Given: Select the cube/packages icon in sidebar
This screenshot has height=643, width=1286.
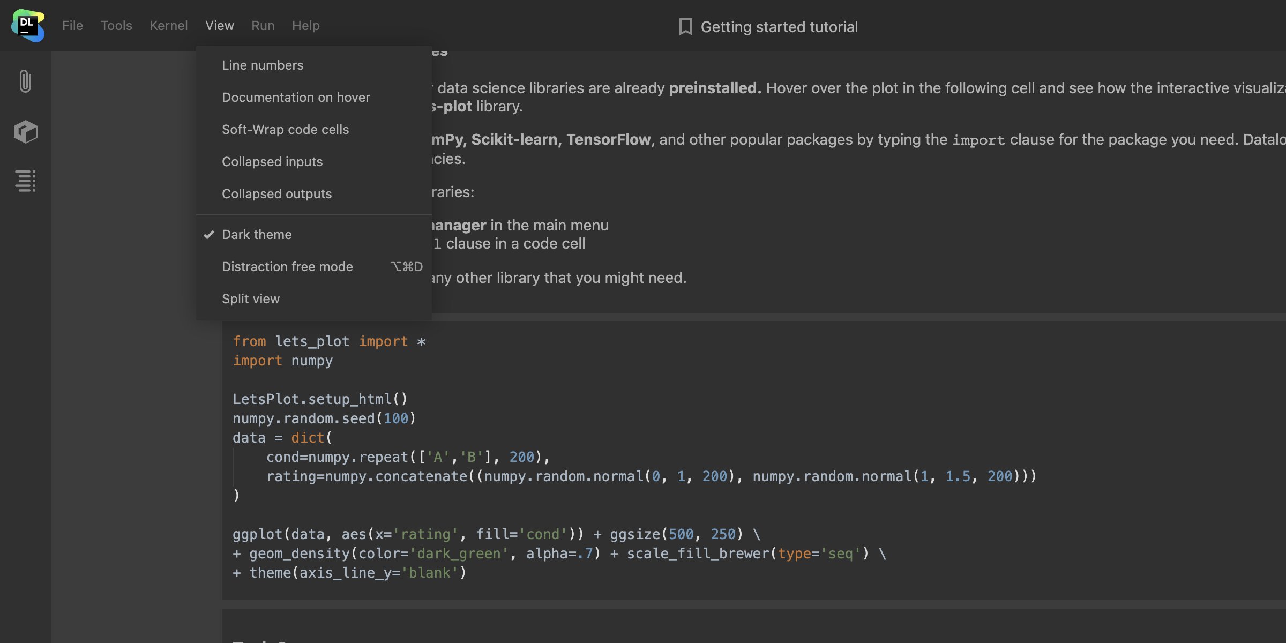Looking at the screenshot, I should pyautogui.click(x=25, y=130).
